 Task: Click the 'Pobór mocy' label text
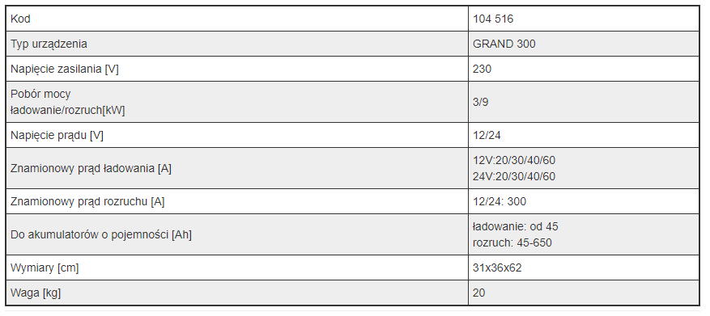pyautogui.click(x=40, y=94)
